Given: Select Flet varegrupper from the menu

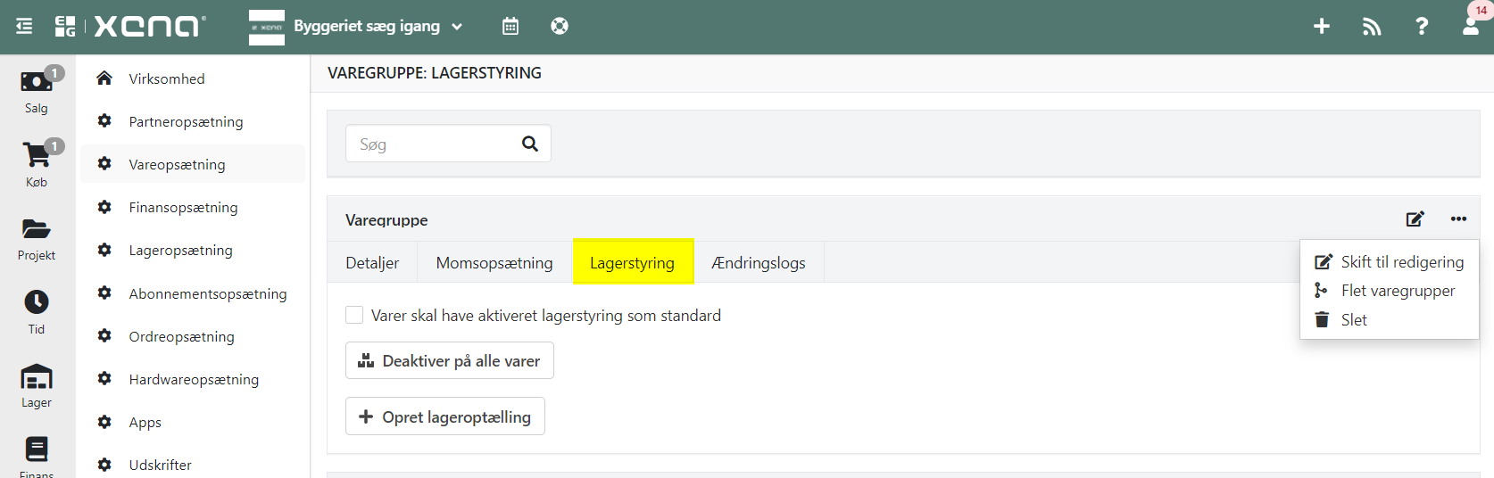Looking at the screenshot, I should click(1397, 291).
